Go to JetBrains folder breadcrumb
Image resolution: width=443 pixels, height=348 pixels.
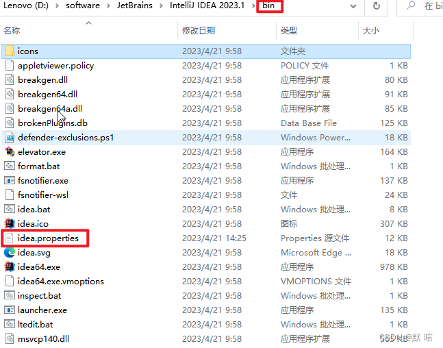coord(135,5)
